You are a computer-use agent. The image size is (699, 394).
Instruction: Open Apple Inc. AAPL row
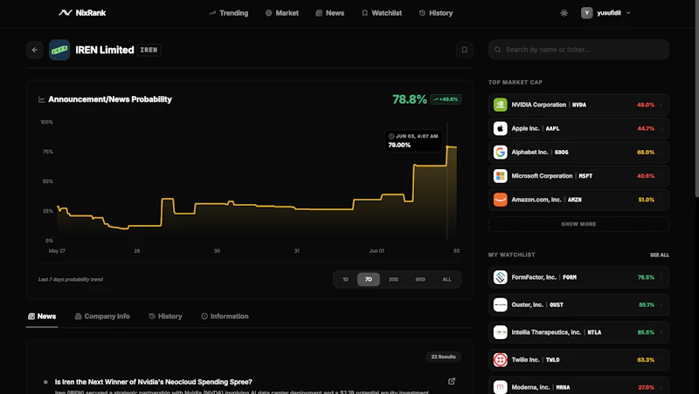578,128
